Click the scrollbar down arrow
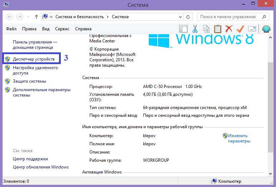Screen dimensions: 276x187 point(270,174)
